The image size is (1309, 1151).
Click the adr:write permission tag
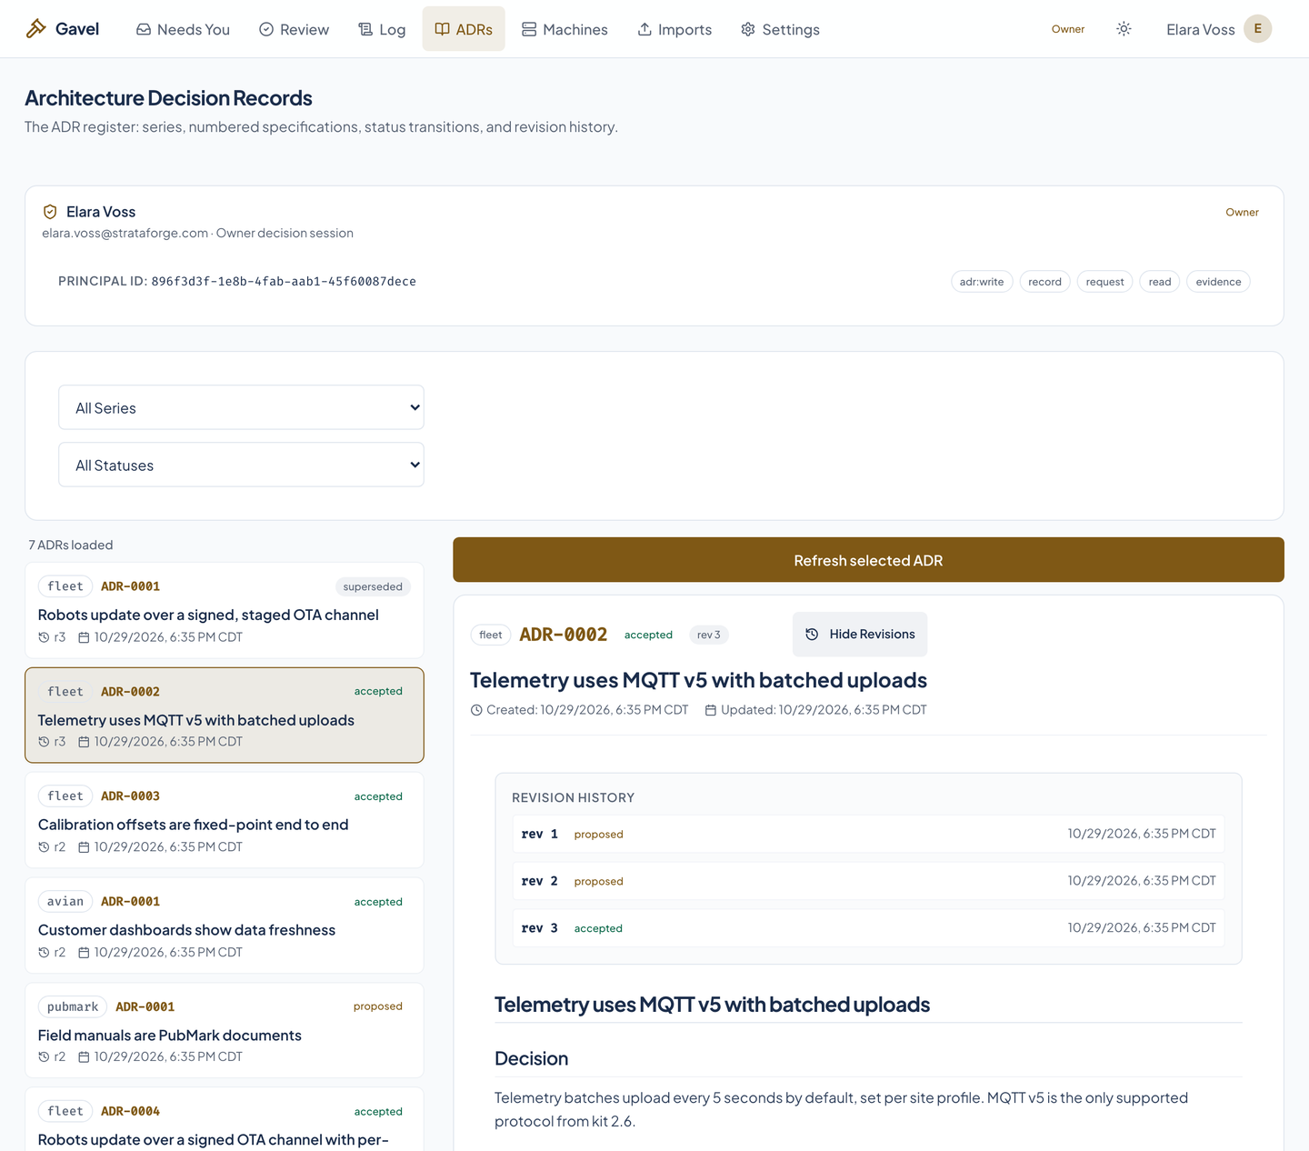pos(982,282)
